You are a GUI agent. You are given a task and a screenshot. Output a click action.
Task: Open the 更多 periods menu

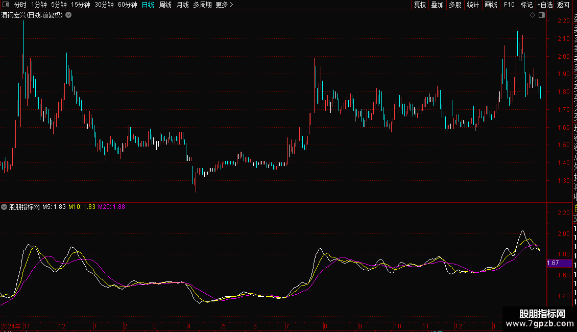[x=224, y=5]
